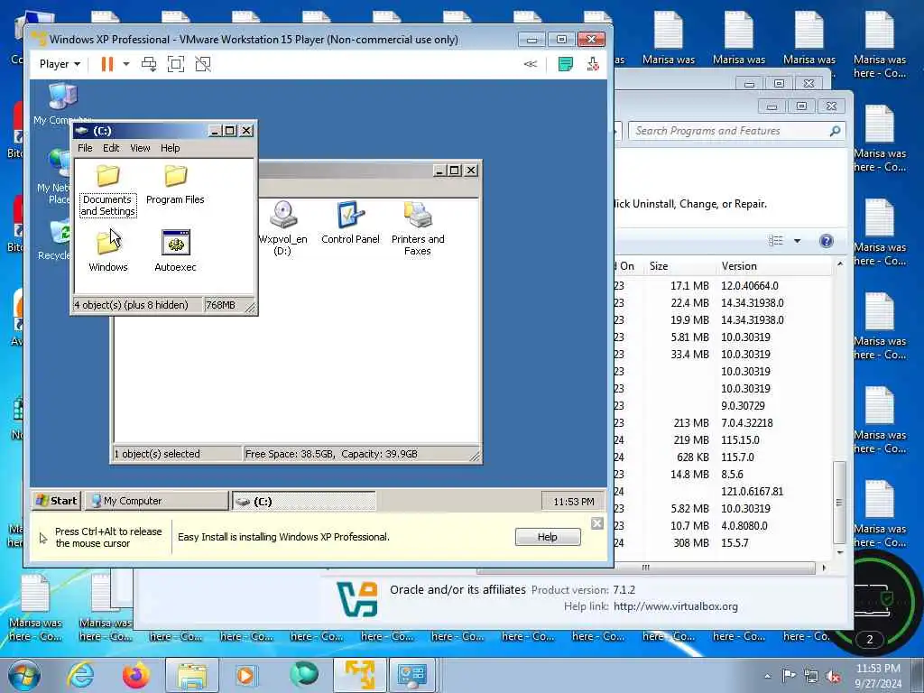Click the scroll up arrow in programs list

(x=840, y=264)
